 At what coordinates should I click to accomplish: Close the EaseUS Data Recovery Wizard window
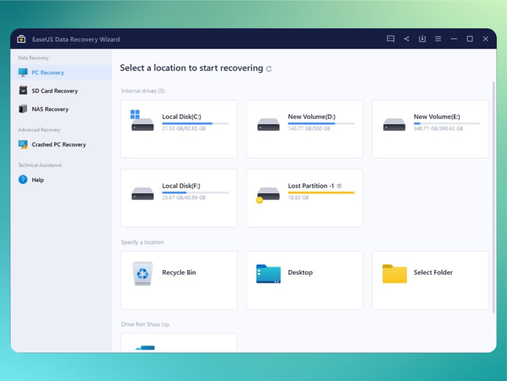[x=486, y=39]
